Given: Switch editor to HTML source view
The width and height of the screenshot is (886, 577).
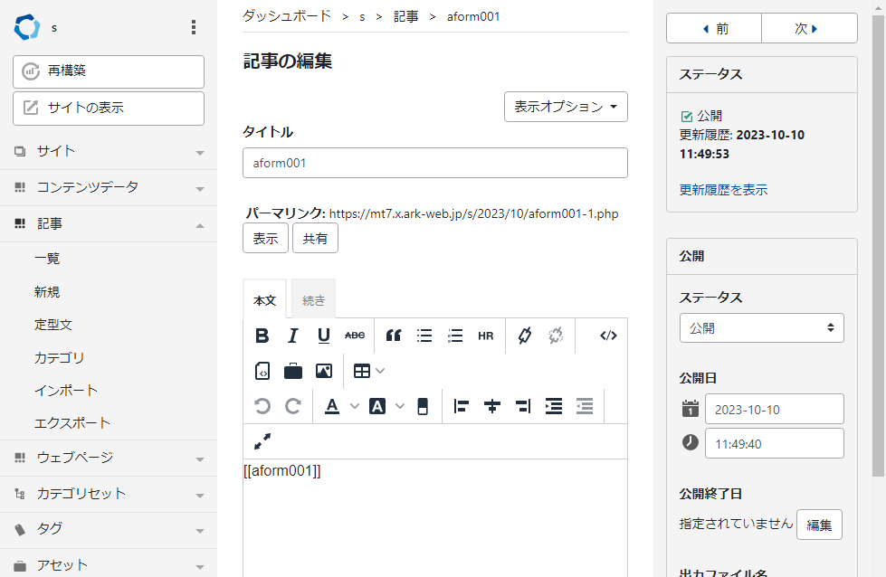Looking at the screenshot, I should point(608,336).
